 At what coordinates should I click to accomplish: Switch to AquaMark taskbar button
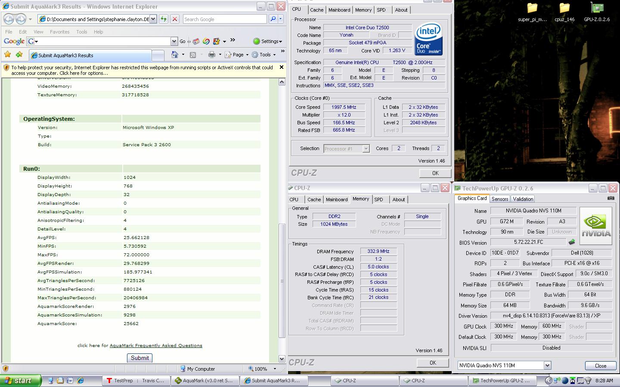tap(205, 381)
